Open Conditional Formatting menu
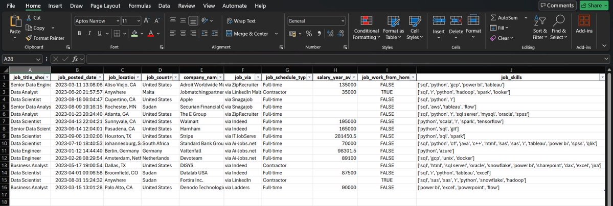Viewport: 613px width, 206px height. coord(366,28)
